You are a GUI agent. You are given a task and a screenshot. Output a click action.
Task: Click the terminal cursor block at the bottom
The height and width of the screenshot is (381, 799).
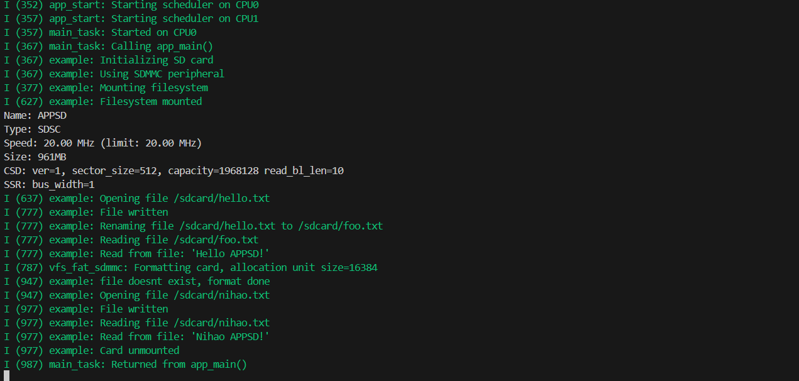[6, 376]
